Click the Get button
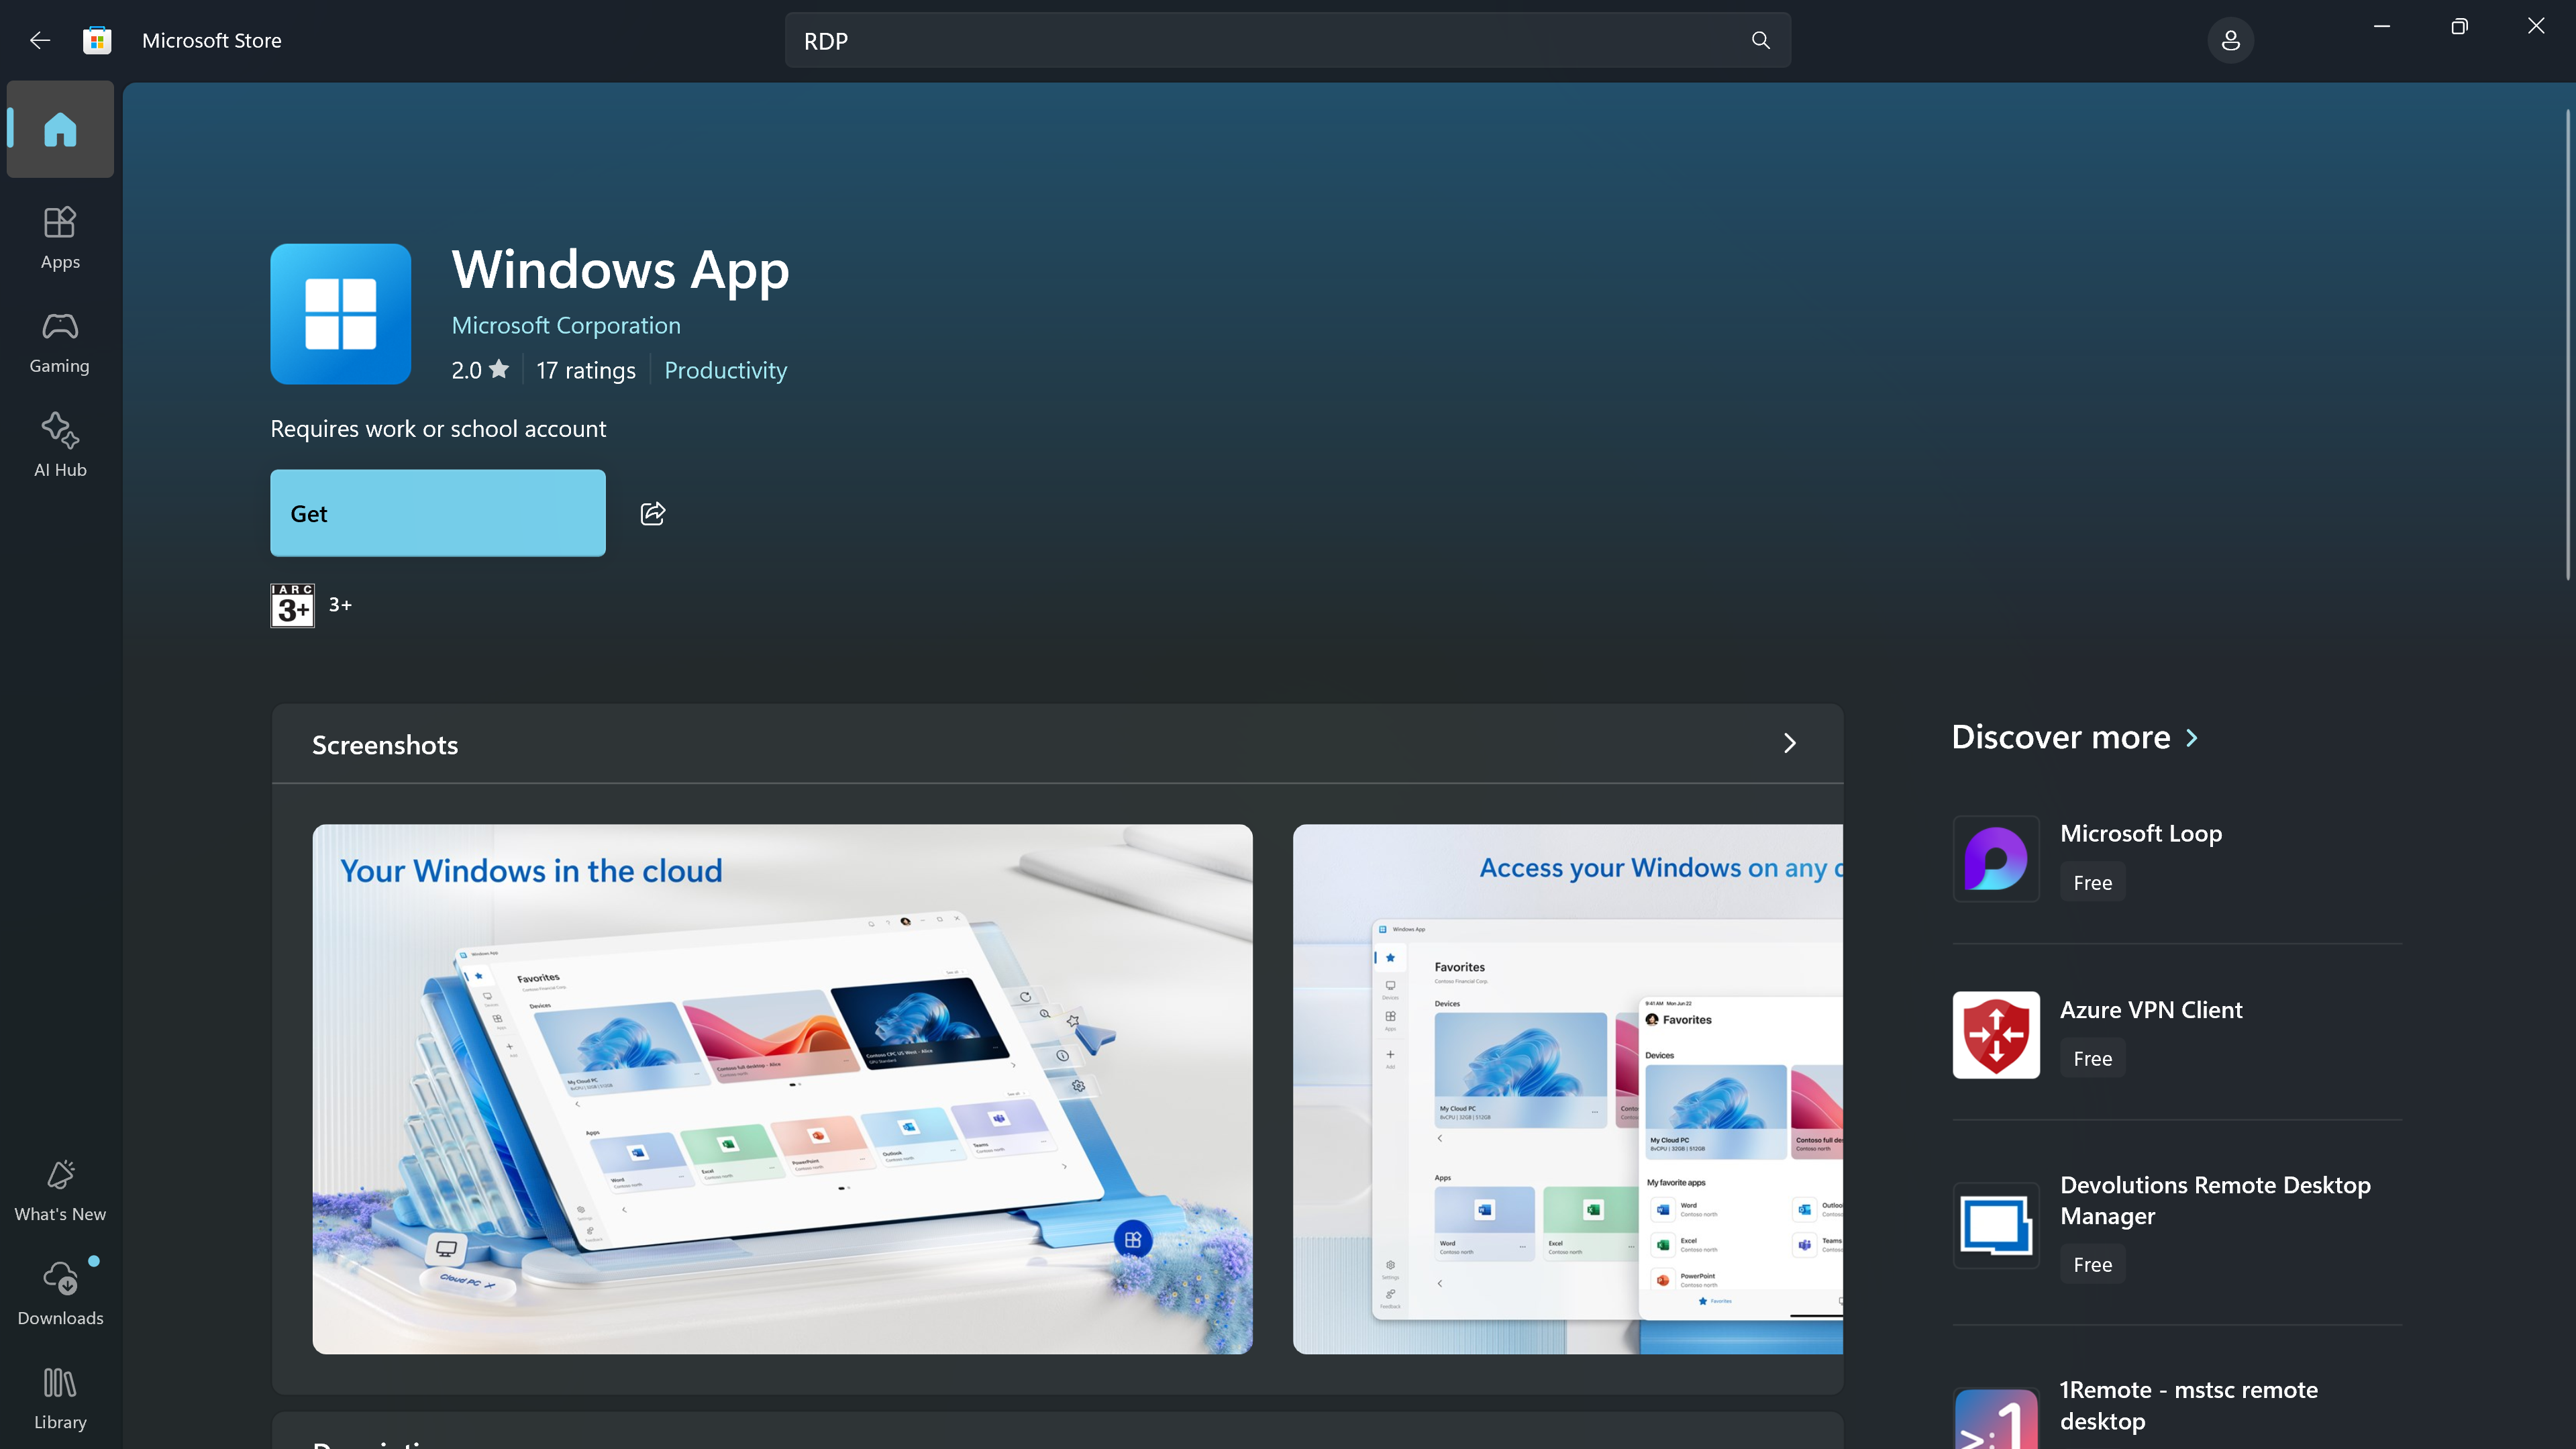2576x1449 pixels. pos(437,513)
